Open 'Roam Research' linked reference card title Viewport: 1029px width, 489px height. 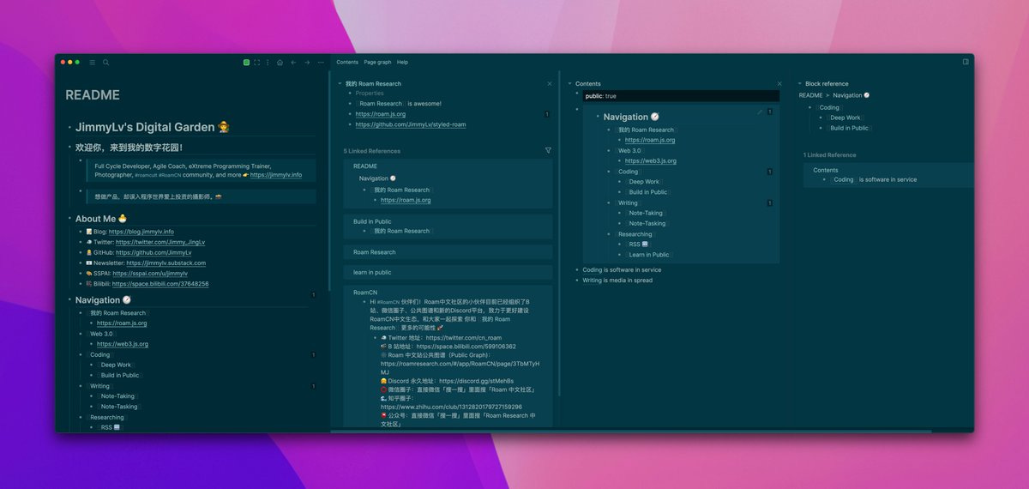click(375, 252)
